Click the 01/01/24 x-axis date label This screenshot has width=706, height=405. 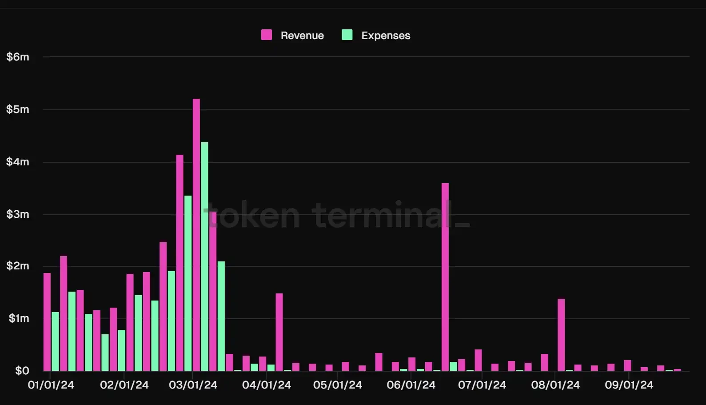[51, 385]
